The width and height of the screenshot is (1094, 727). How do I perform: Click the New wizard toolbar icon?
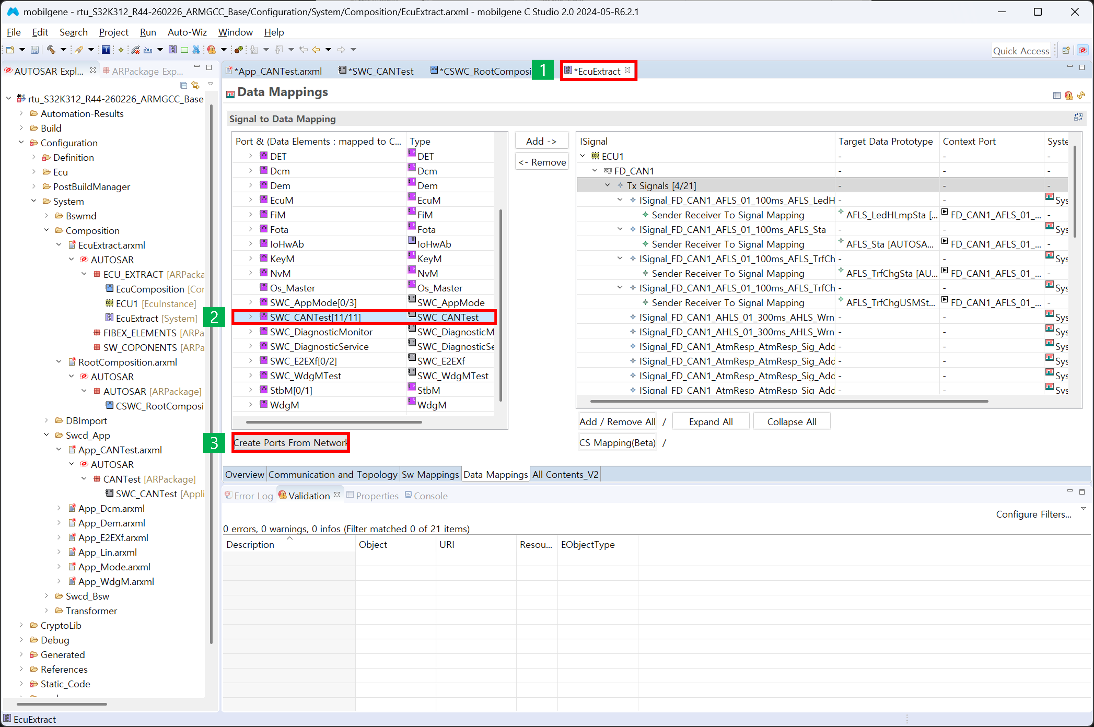click(x=10, y=50)
